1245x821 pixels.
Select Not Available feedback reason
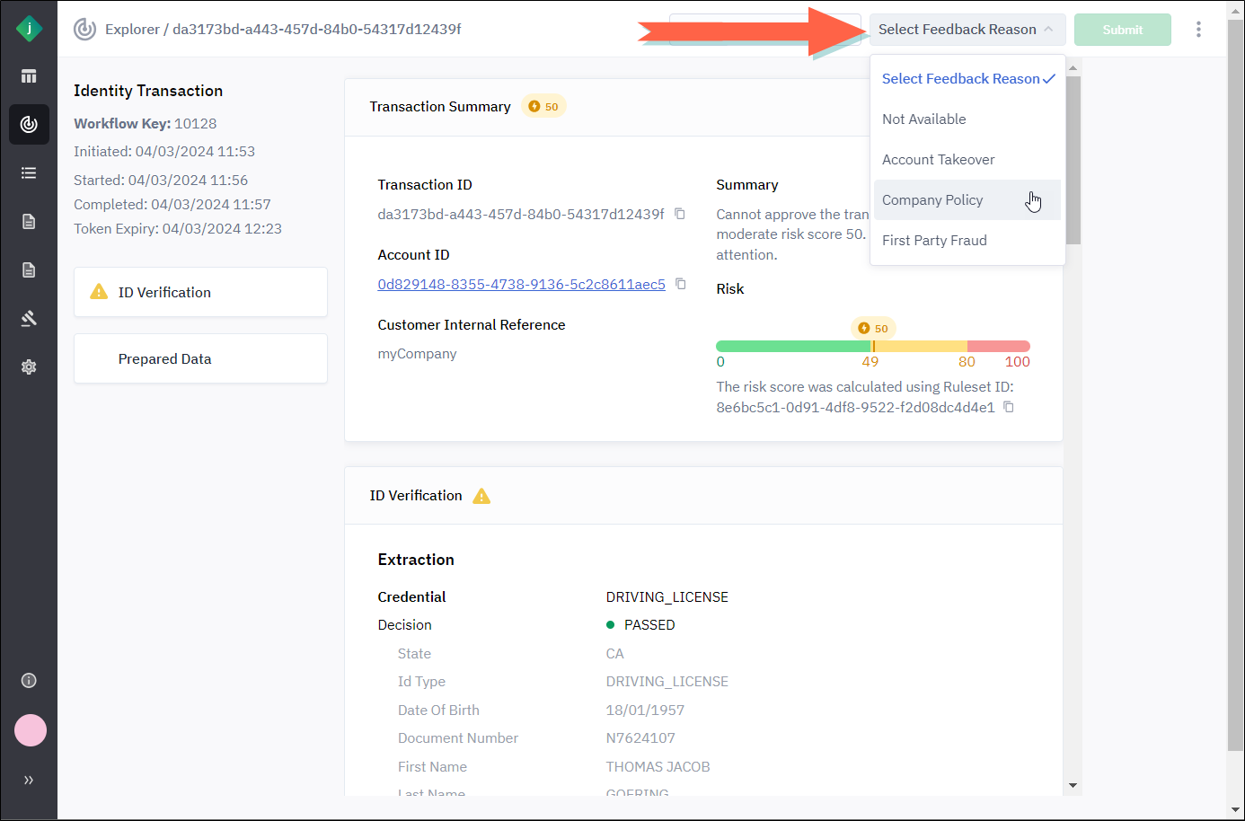(923, 119)
